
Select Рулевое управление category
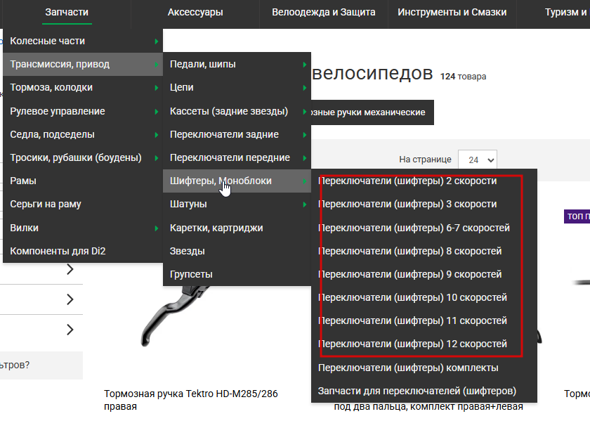click(83, 111)
